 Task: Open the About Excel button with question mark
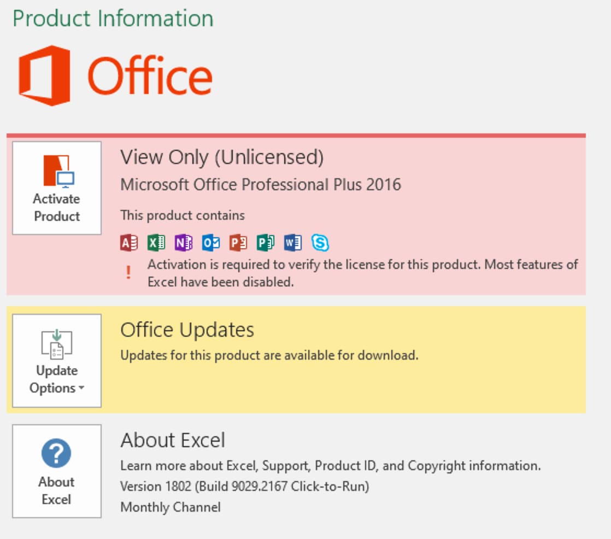tap(57, 471)
